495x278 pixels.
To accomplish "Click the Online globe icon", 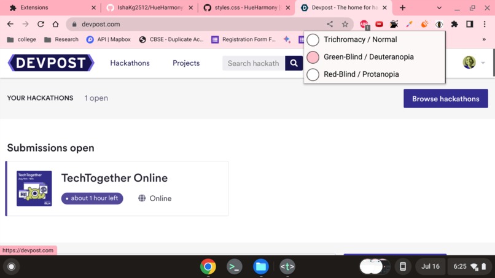I will 142,198.
